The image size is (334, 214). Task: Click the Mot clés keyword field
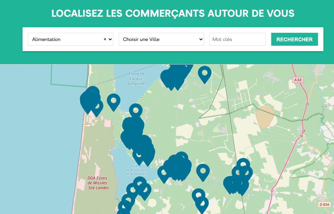[237, 39]
